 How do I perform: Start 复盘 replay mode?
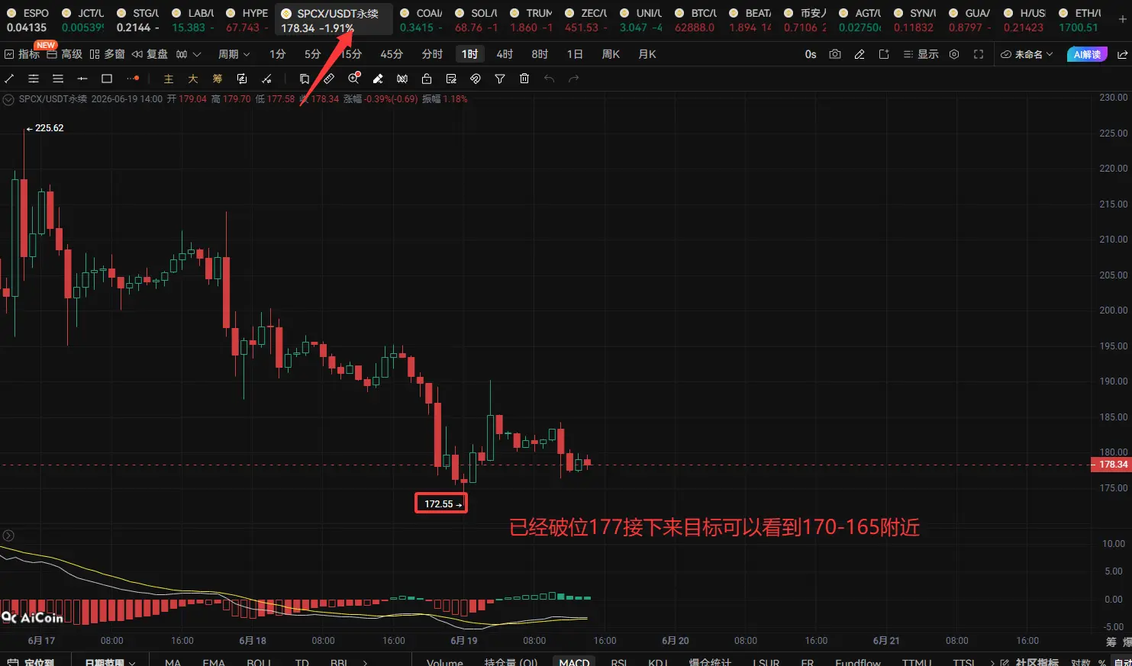tap(150, 54)
